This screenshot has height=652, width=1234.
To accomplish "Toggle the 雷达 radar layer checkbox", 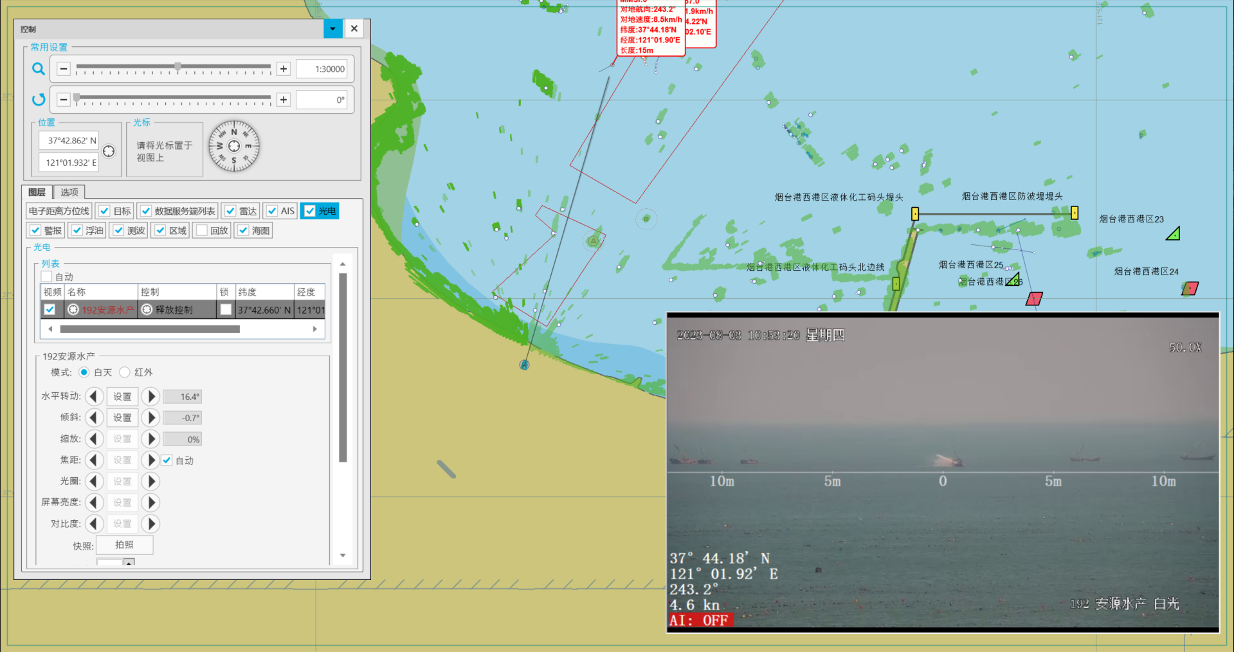I will point(230,211).
